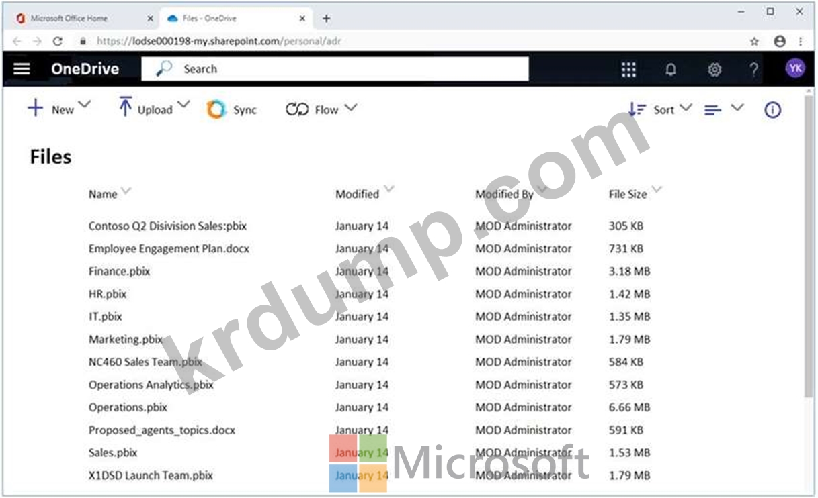Open a new browser tab

[327, 19]
